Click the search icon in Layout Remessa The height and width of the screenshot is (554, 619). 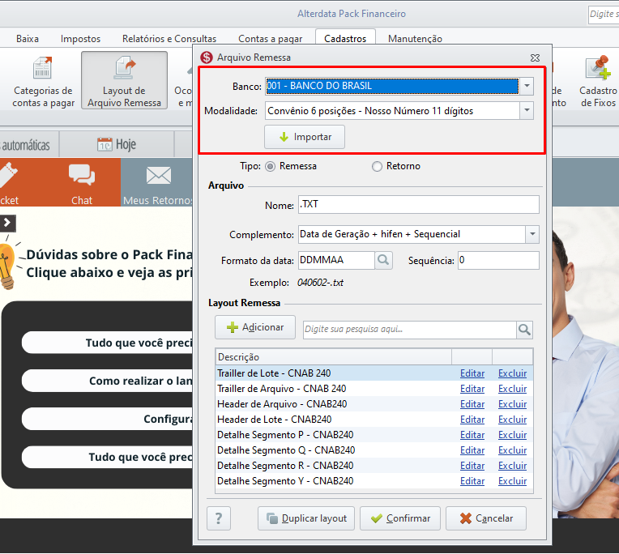click(x=524, y=330)
